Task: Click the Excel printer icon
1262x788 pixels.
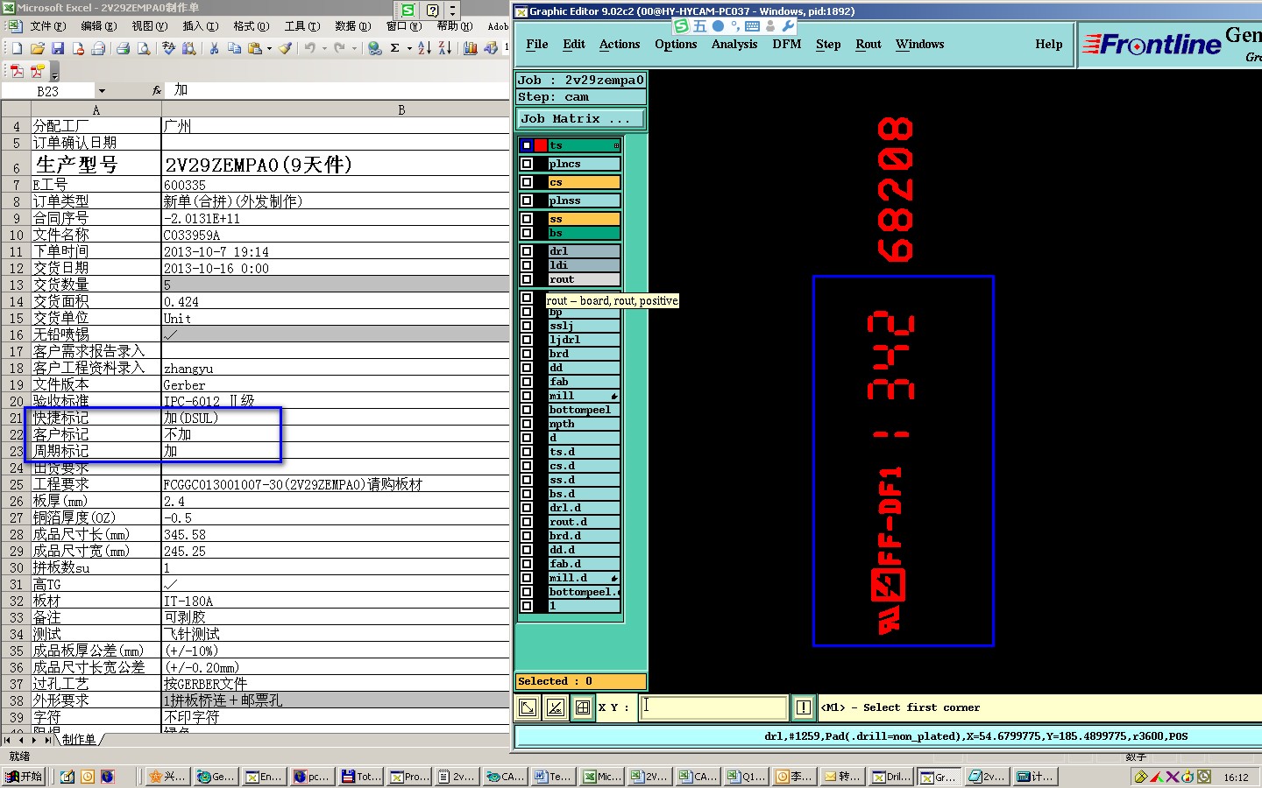Action: click(124, 48)
